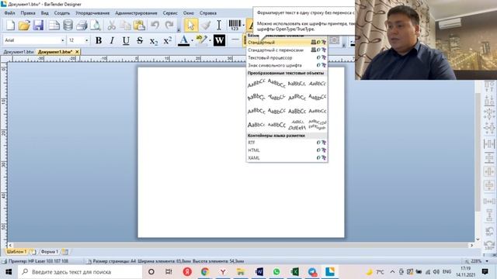The height and width of the screenshot is (279, 497).
Task: Open the Сервис menu
Action: (170, 13)
